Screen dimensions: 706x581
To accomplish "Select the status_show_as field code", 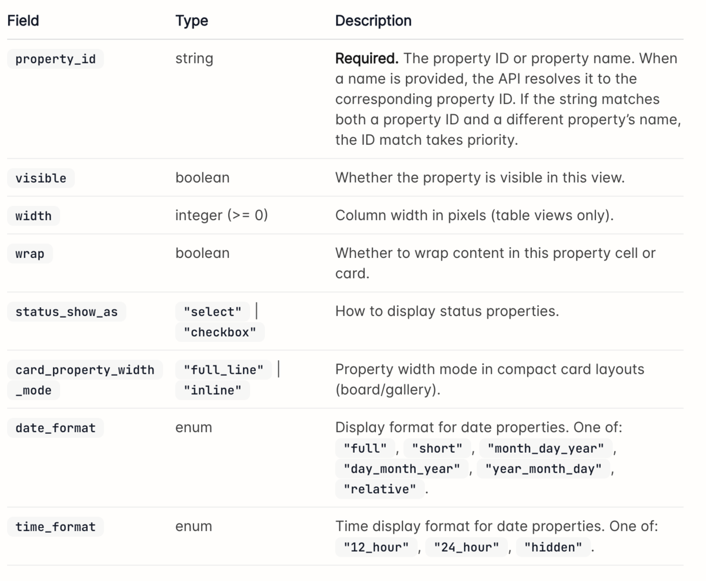I will (66, 312).
